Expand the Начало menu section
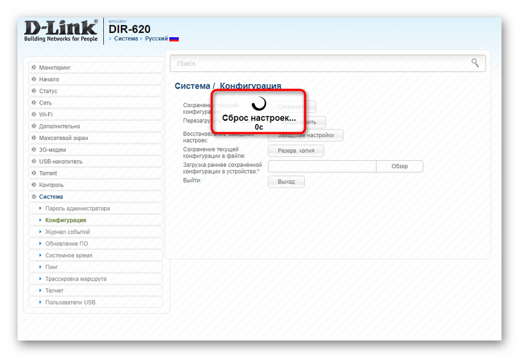The width and height of the screenshot is (519, 358). pos(95,79)
